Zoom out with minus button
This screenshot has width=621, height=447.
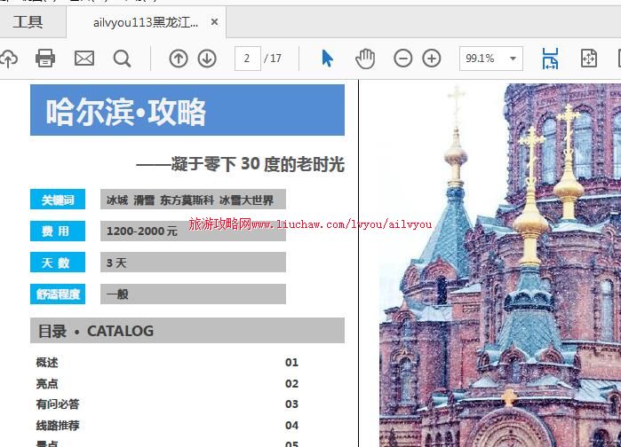pyautogui.click(x=403, y=59)
